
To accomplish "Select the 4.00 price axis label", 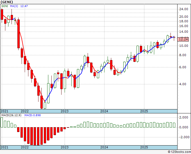I will [183, 84].
